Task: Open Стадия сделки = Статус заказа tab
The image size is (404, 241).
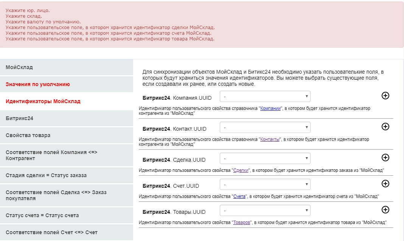Action: click(66, 175)
